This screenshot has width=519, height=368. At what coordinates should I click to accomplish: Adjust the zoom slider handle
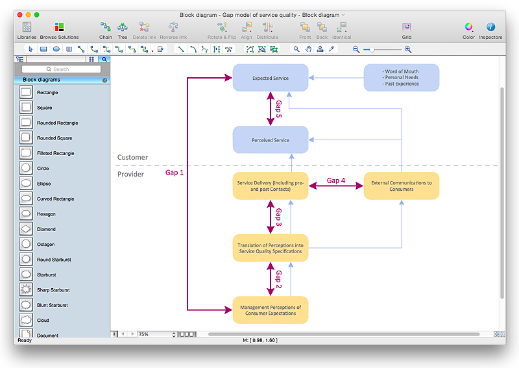372,49
